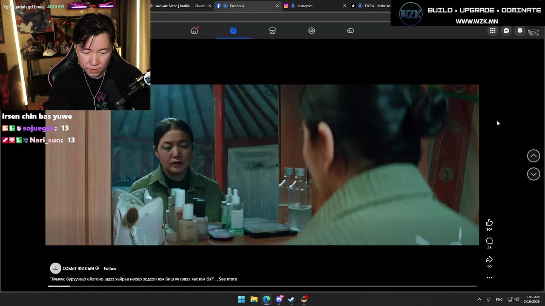Switch to the Instagram browser tab
This screenshot has width=545, height=306.
(x=314, y=6)
